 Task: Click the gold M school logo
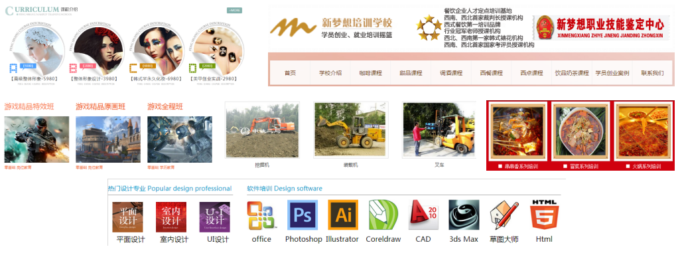tap(293, 27)
